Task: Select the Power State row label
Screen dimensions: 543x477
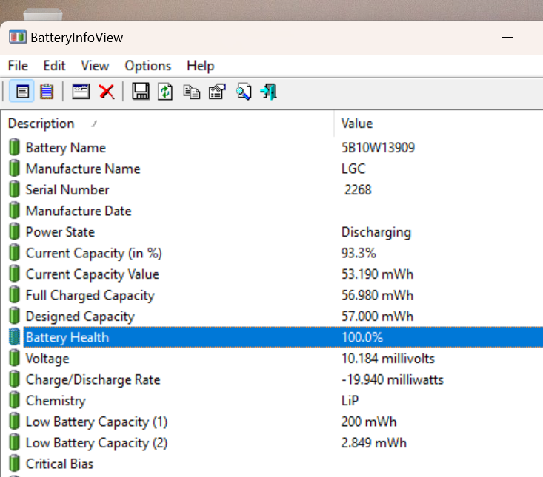Action: 60,232
